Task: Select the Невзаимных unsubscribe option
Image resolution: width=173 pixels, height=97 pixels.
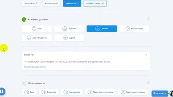Action: tap(72, 92)
